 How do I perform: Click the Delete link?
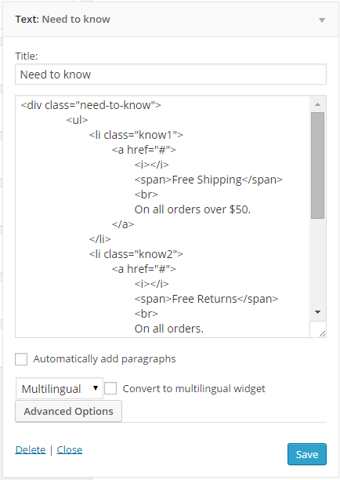(x=31, y=449)
